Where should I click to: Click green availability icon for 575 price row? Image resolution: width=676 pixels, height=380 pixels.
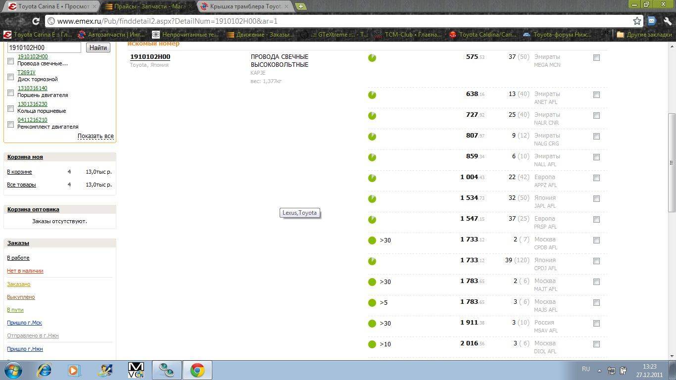[372, 58]
